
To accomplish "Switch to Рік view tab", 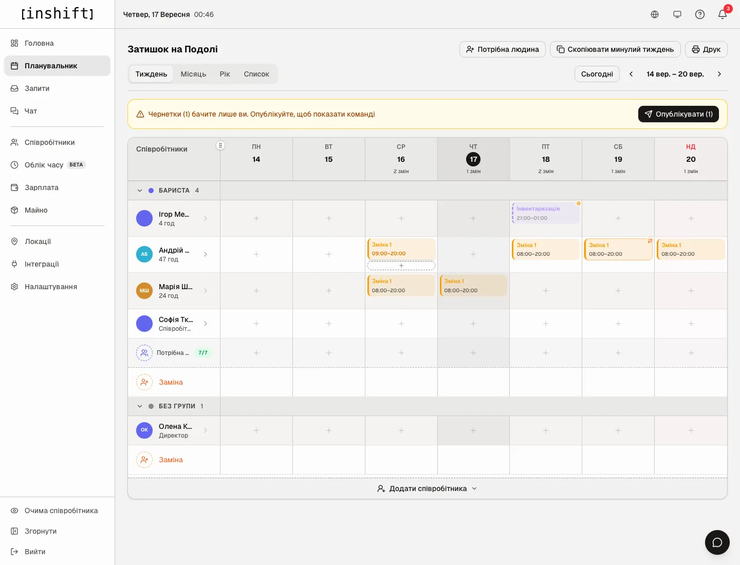I will (x=225, y=74).
